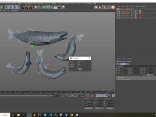
Task: Open the Motion Tracker menu
Action: (x=32, y=4)
